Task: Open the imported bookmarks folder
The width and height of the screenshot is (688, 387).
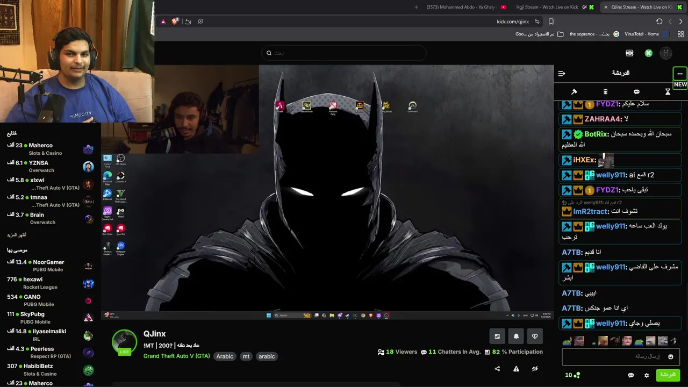Action: point(539,34)
